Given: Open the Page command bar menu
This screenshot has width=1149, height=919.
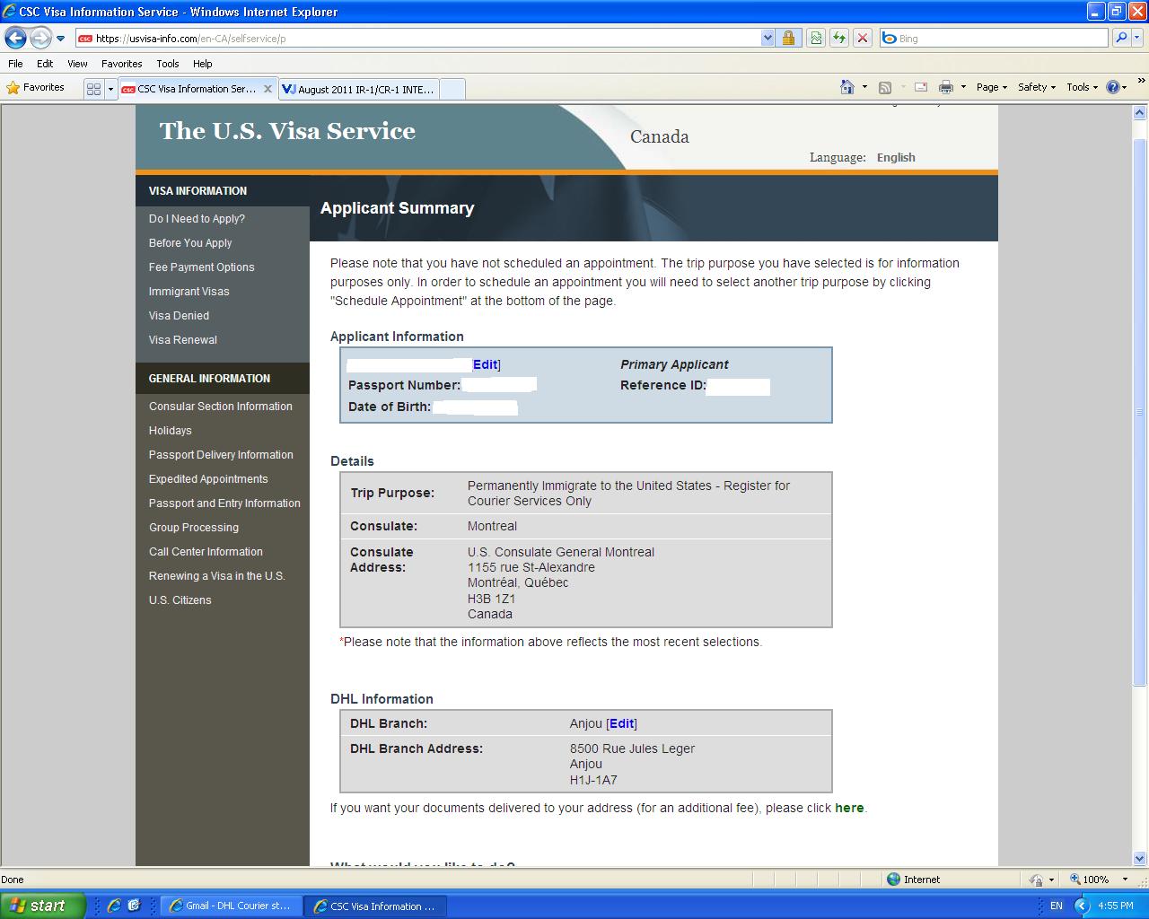Looking at the screenshot, I should point(992,87).
